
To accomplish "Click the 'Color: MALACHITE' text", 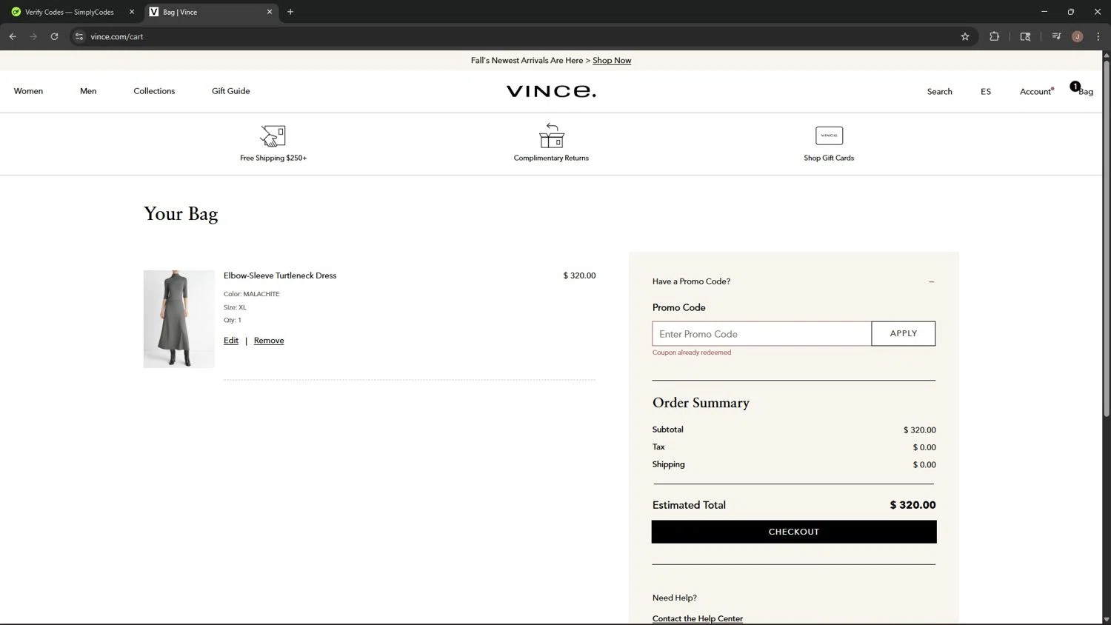I will tap(252, 294).
